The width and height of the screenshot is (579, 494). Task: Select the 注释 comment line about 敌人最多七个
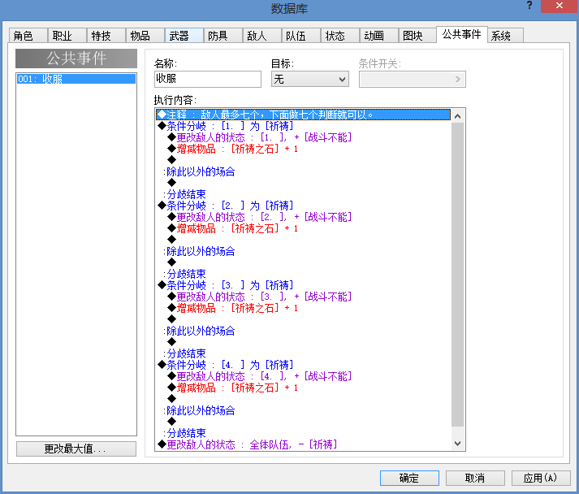(x=303, y=115)
